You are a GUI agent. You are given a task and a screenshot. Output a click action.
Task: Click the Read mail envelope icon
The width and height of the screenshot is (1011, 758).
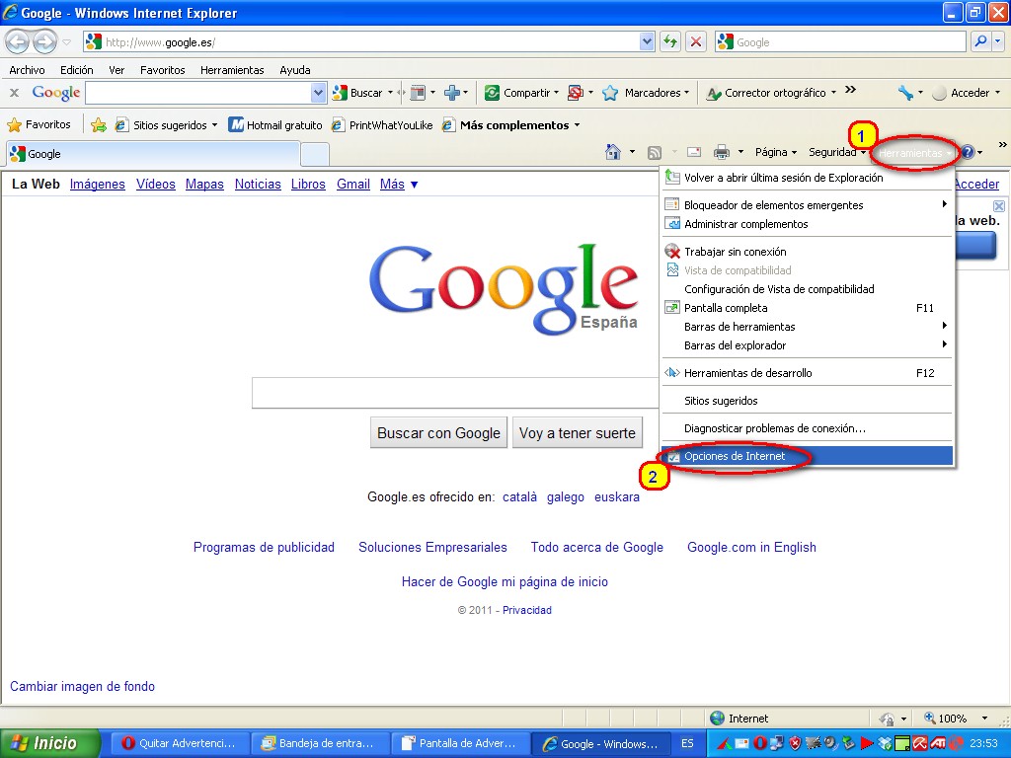point(694,152)
